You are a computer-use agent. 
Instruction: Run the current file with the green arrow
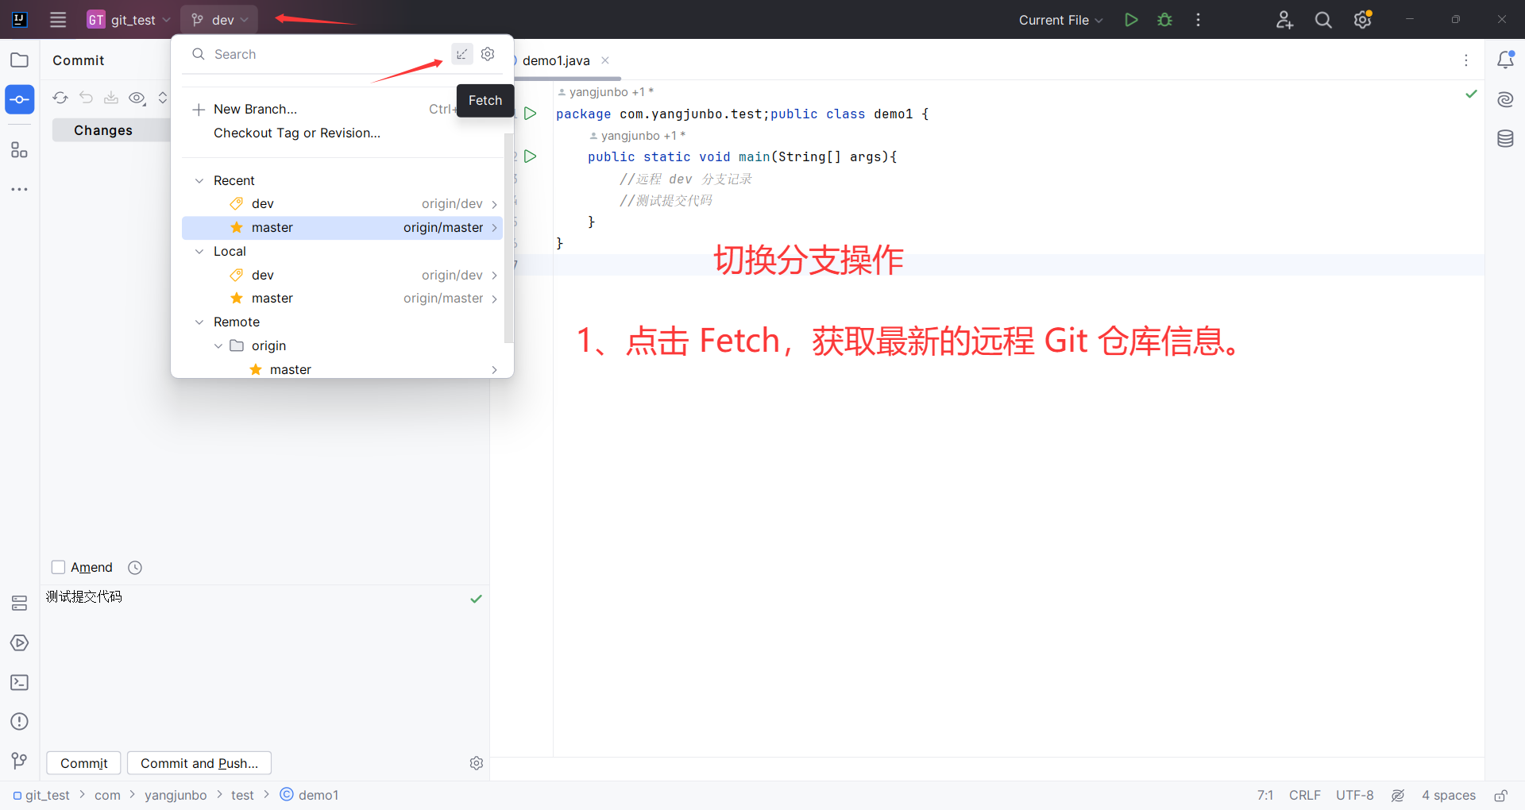tap(1131, 19)
